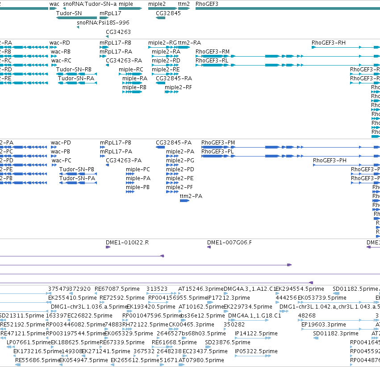Image resolution: width=380 pixels, height=367 pixels.
Task: Click the EK255410.5prime EST label
Action: 72,298
